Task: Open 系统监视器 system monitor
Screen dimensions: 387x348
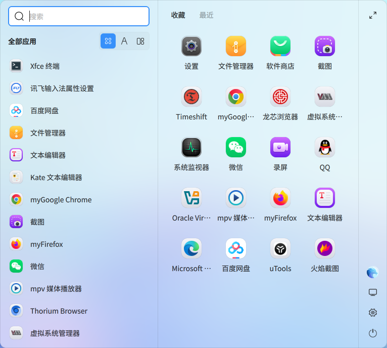Action: pos(191,147)
